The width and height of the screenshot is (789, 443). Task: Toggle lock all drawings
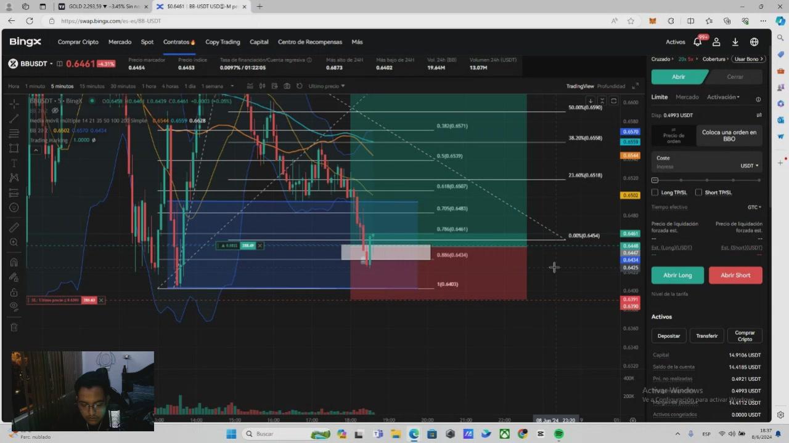coord(14,292)
